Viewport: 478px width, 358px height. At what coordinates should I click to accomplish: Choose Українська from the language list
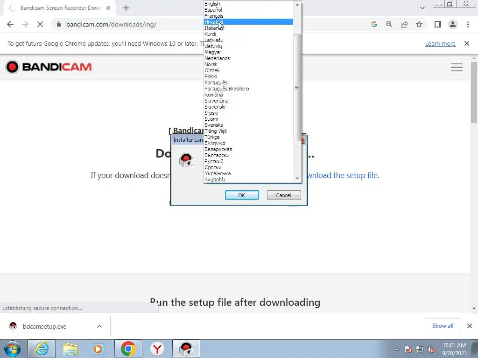248,173
